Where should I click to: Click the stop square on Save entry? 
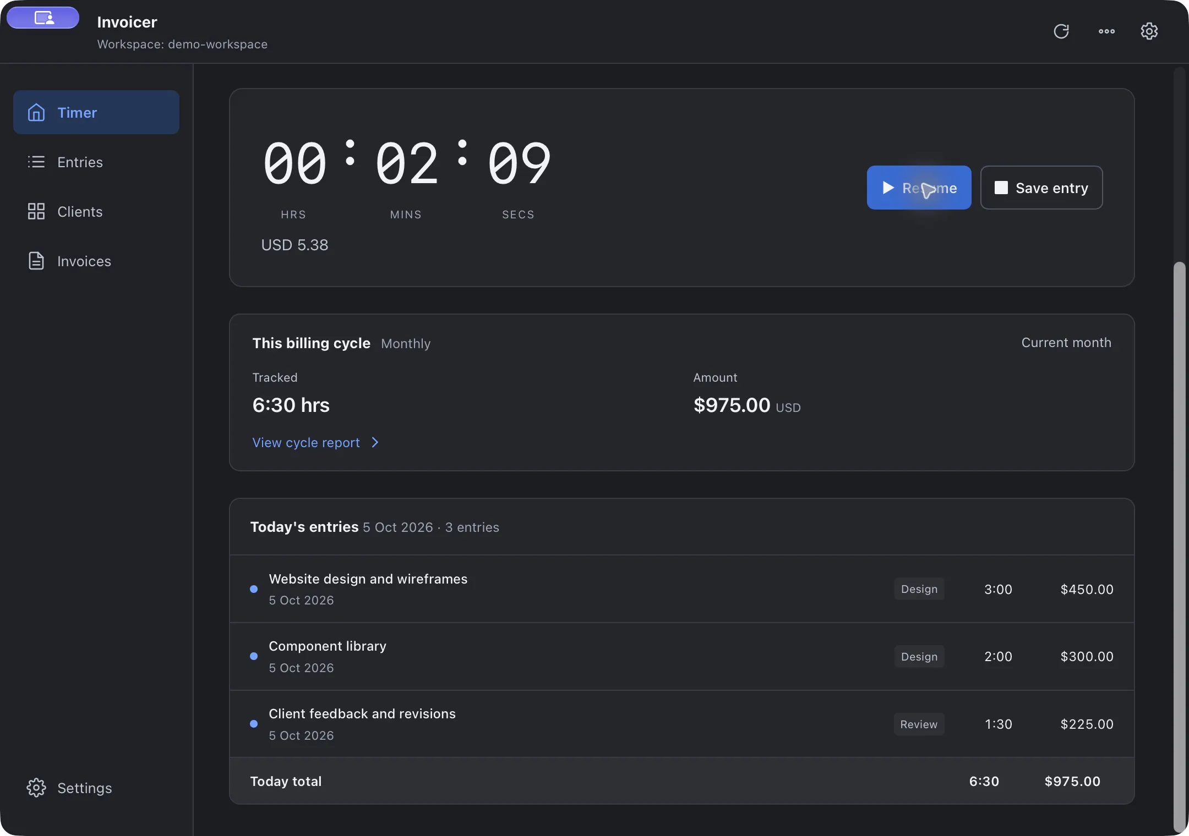coord(1001,188)
